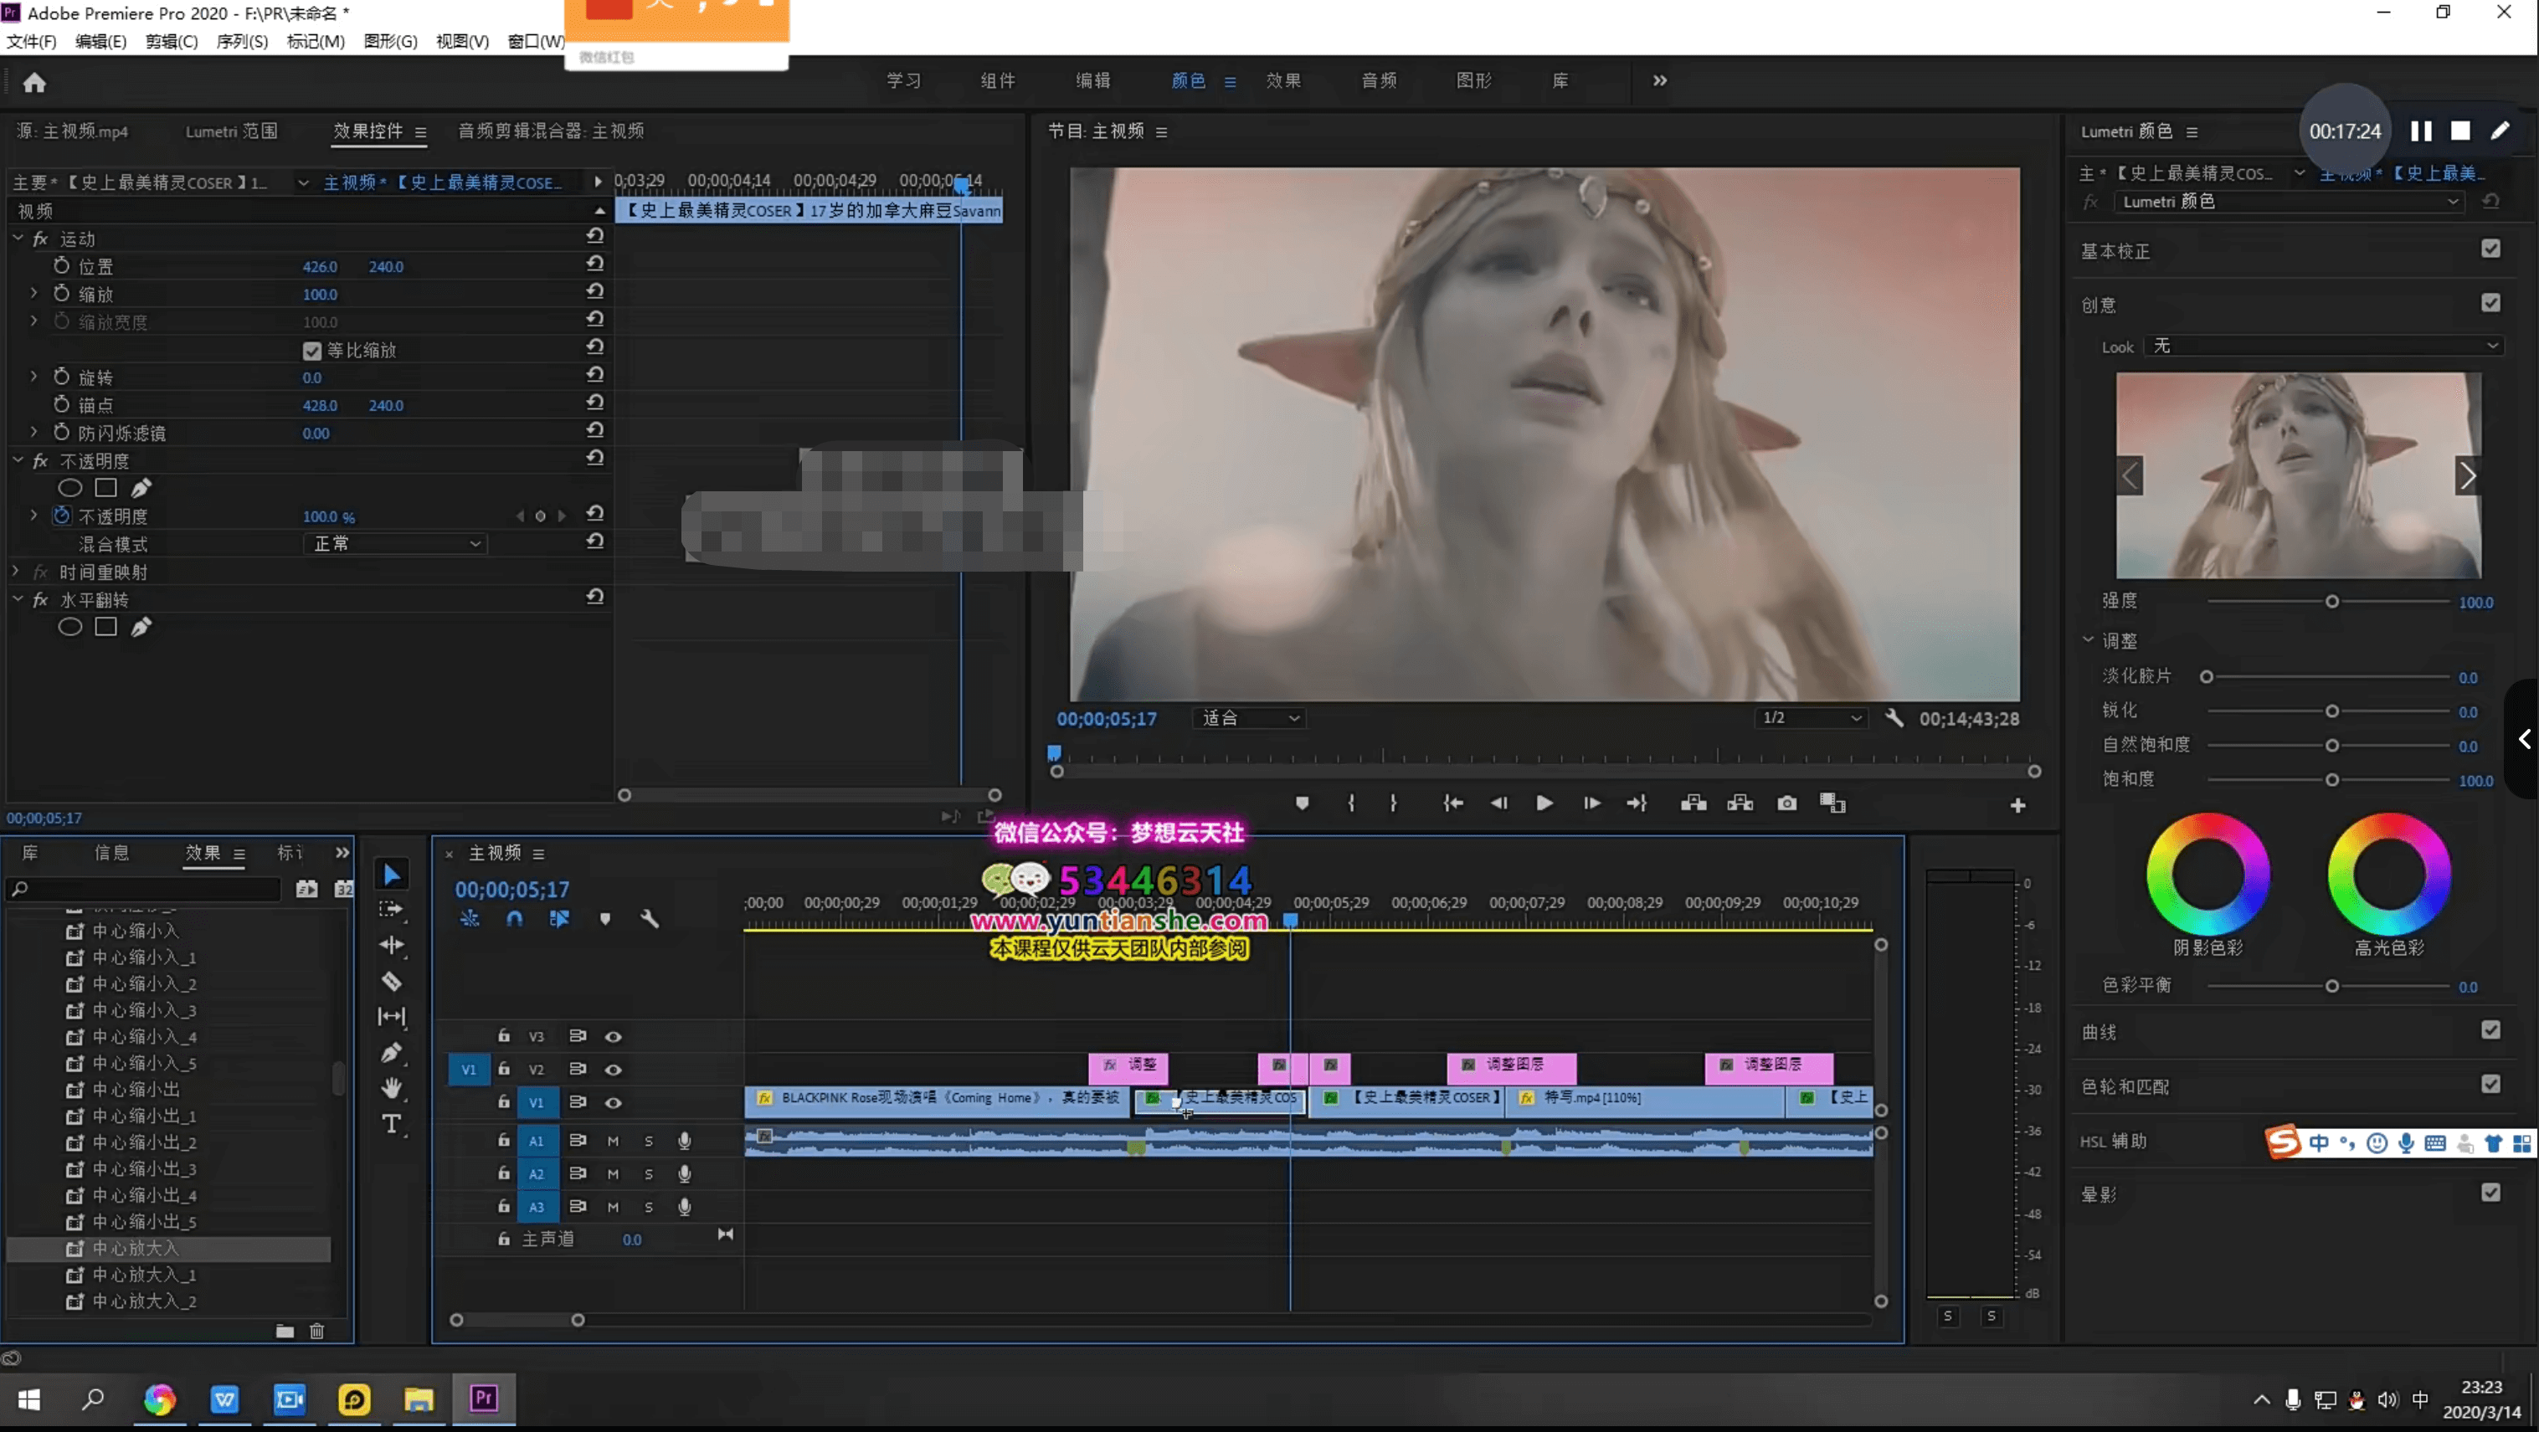Play the program monitor video
The image size is (2539, 1432).
point(1544,803)
